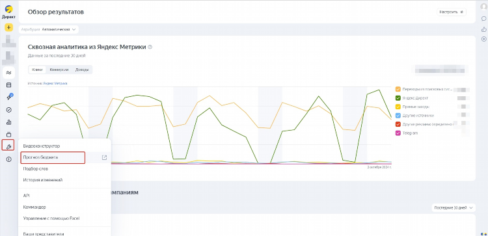Click the yellow plus create button

click(x=8, y=27)
